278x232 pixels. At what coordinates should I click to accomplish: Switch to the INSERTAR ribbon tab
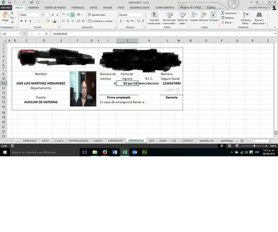click(33, 7)
